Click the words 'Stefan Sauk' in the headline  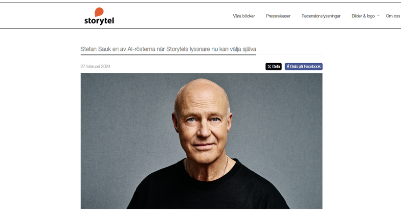pos(95,49)
